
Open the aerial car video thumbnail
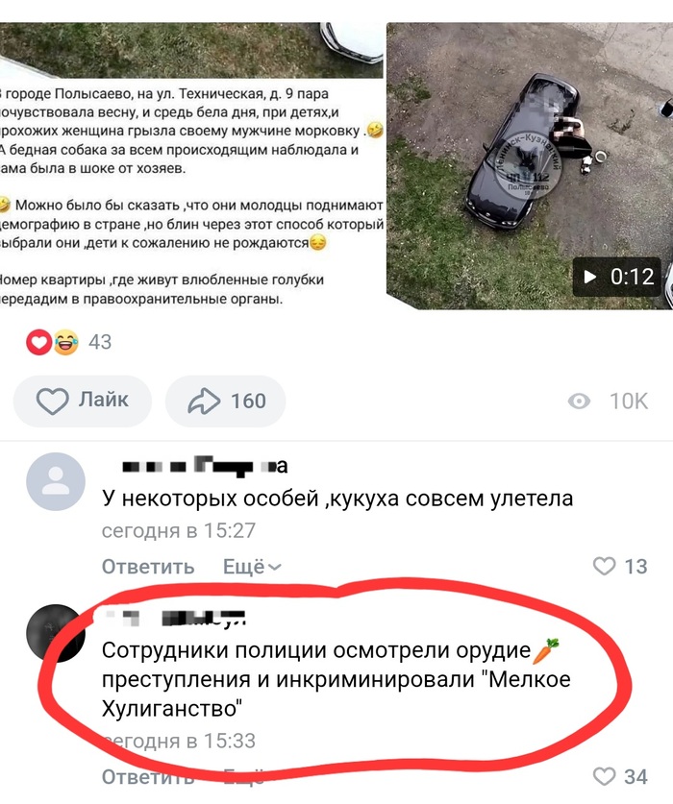point(530,165)
